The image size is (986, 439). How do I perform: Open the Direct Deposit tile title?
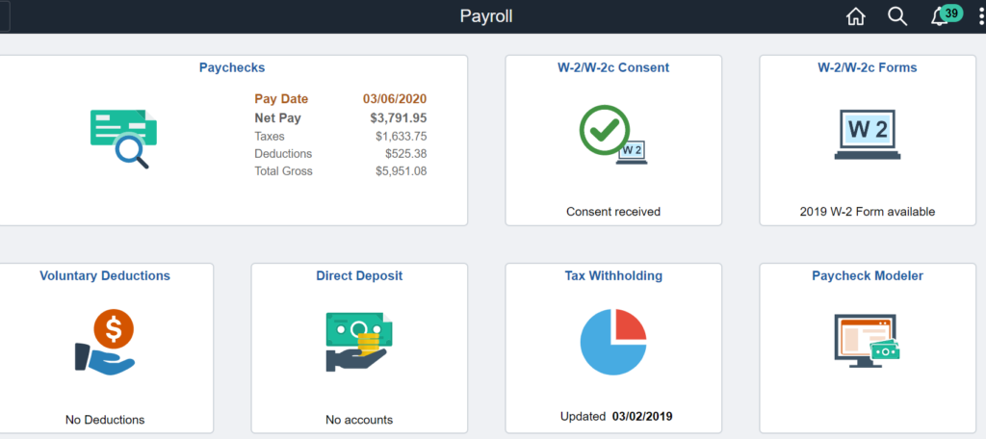click(x=359, y=275)
